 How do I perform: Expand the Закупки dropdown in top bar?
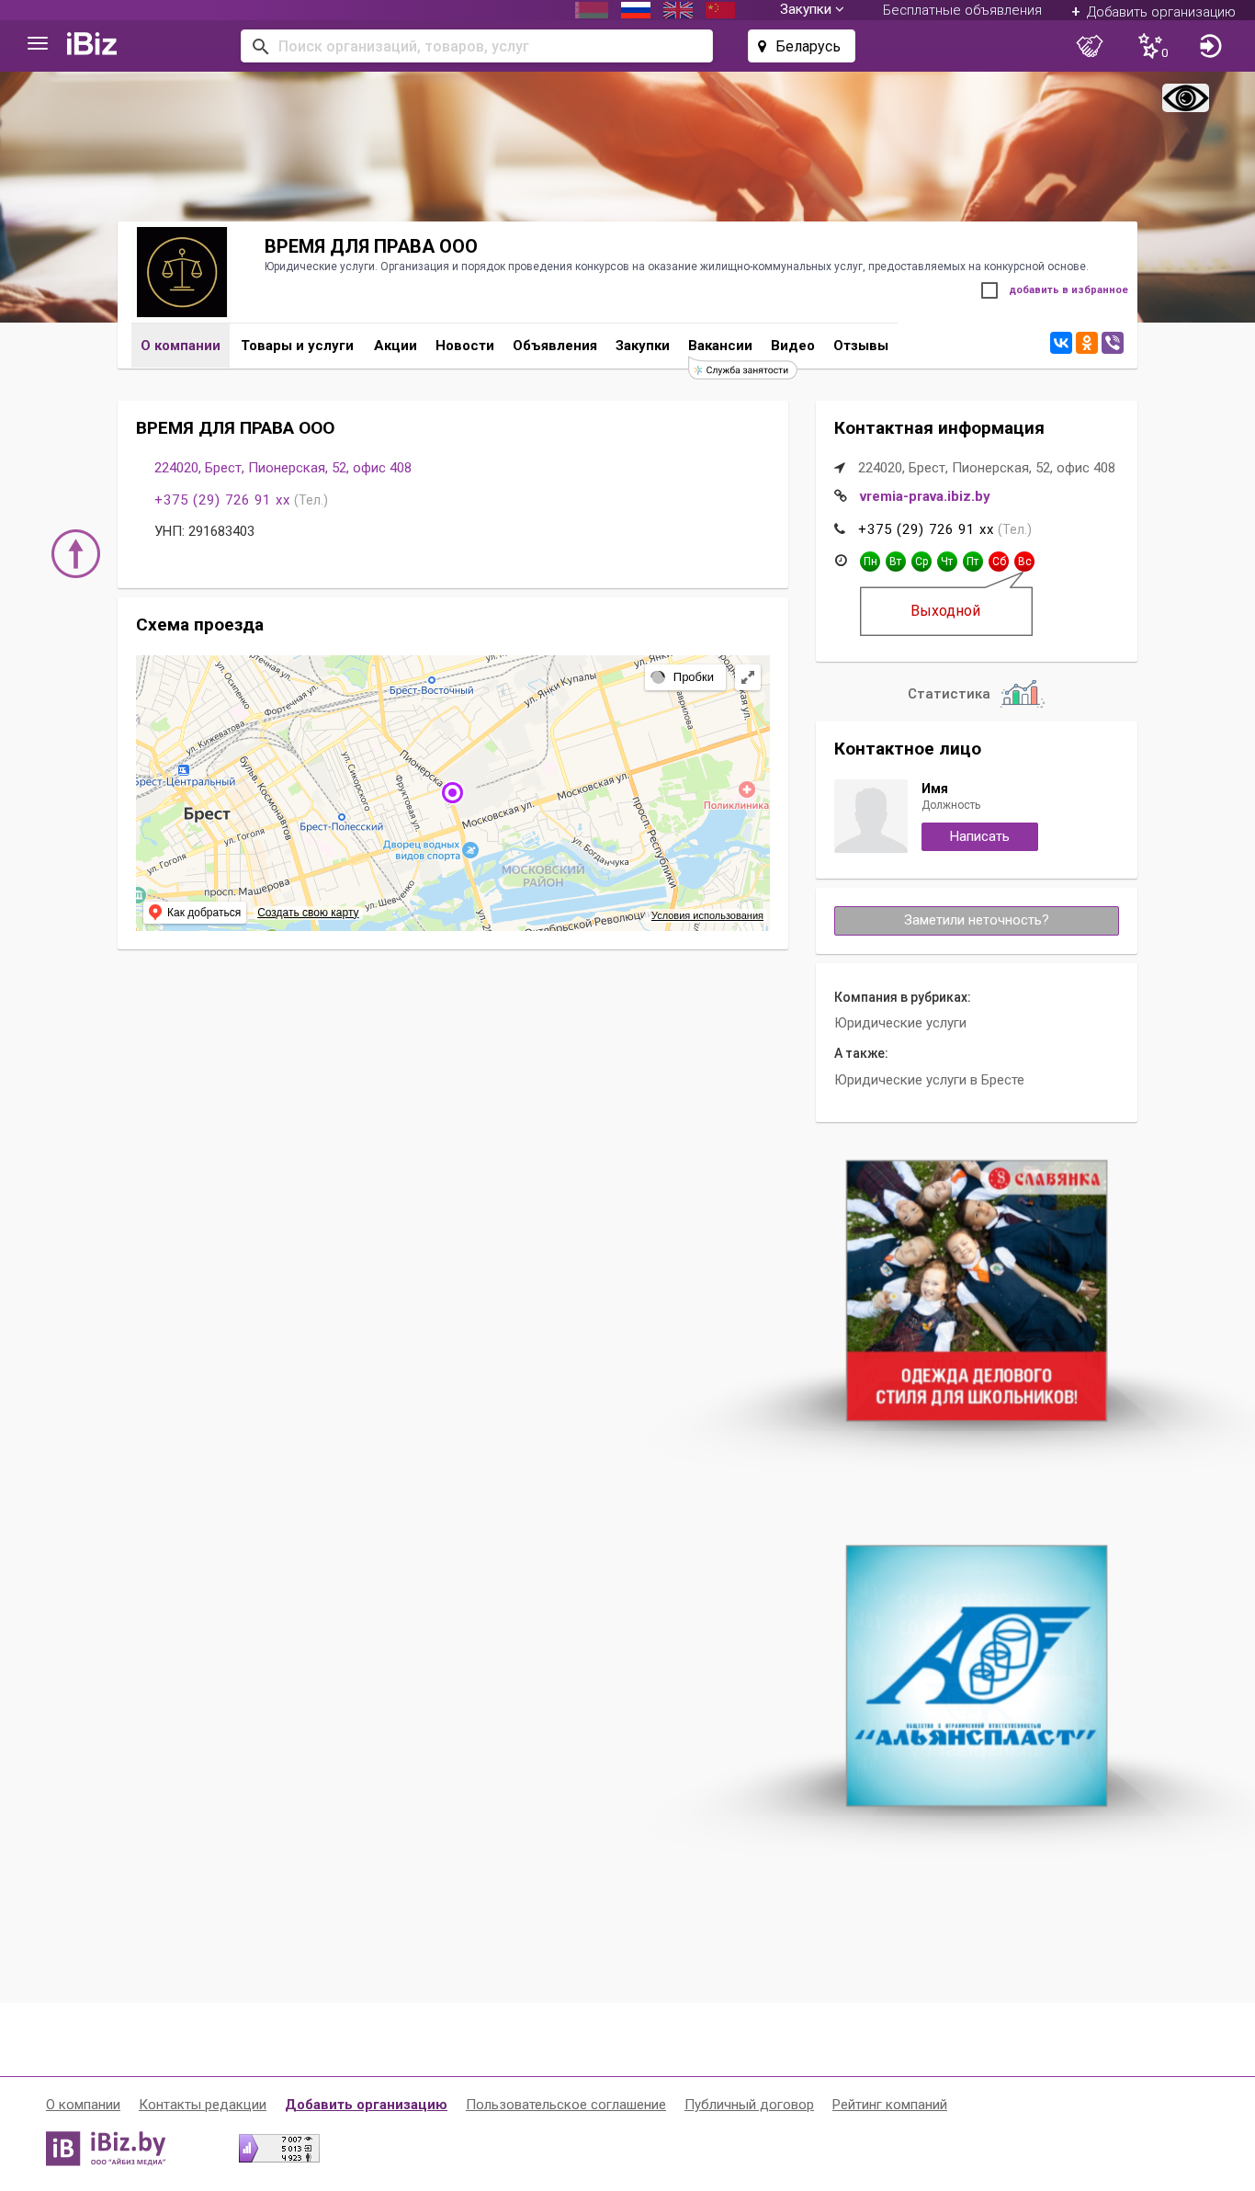point(811,10)
